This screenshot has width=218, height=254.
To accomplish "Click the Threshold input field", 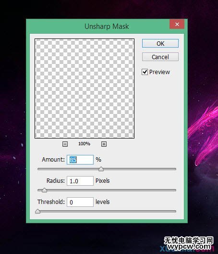I will click(80, 202).
